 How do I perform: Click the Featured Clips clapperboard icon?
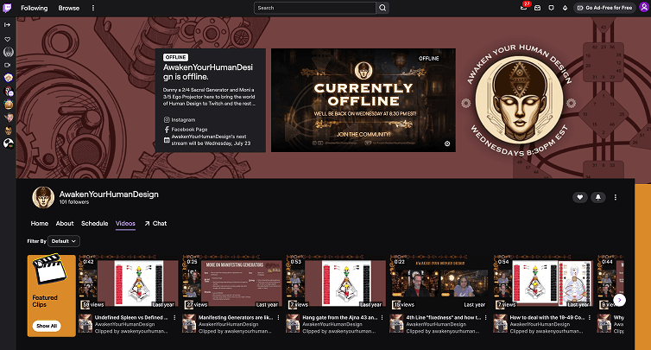tap(49, 269)
